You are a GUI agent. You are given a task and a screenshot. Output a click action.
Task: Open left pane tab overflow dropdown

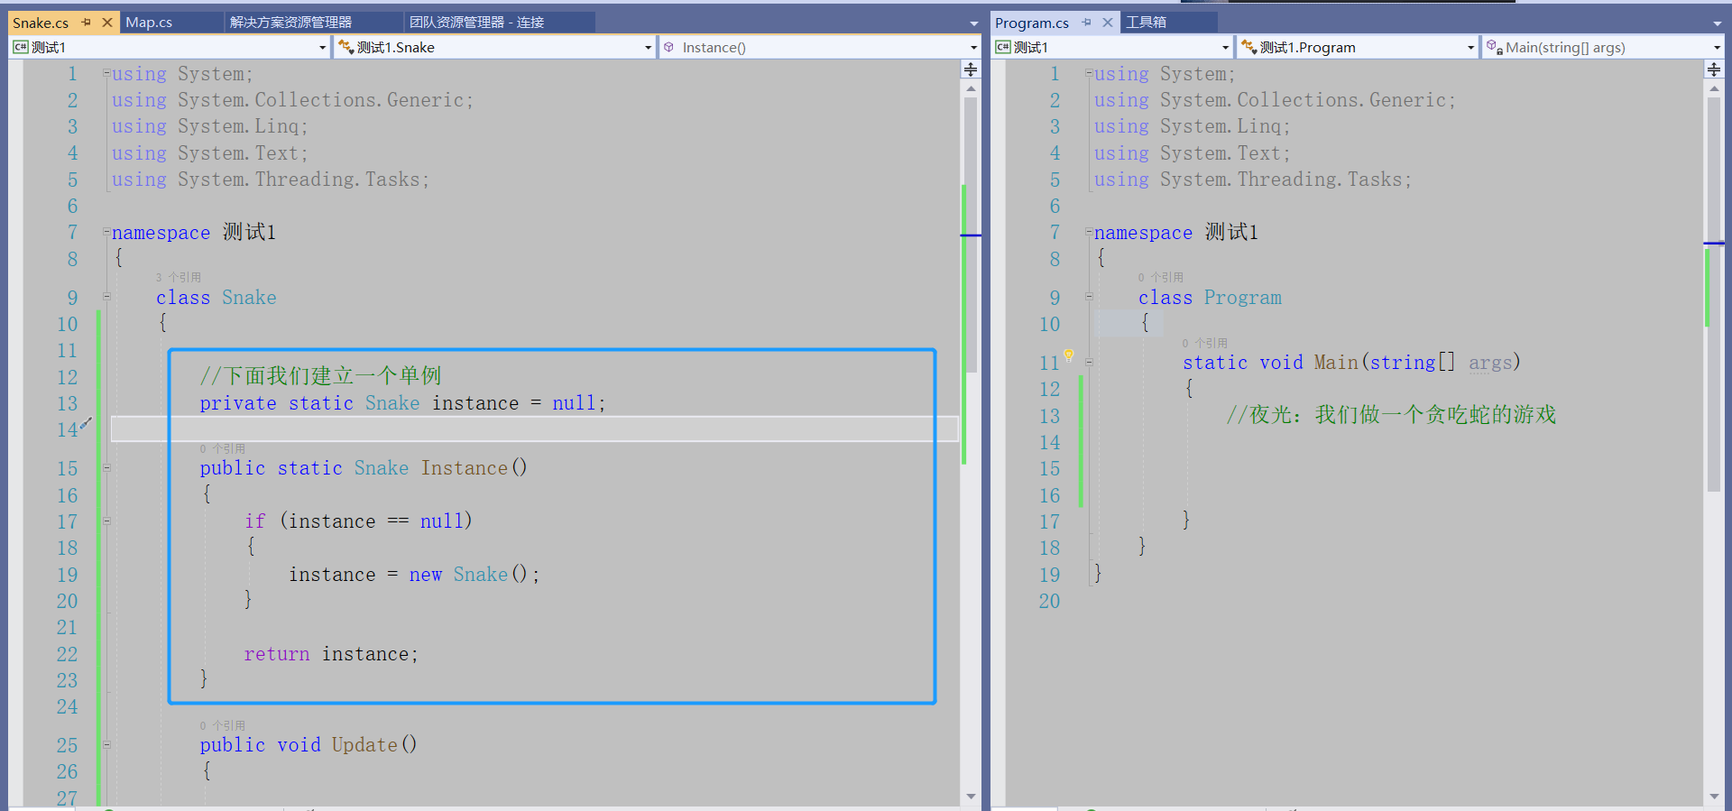coord(973,23)
